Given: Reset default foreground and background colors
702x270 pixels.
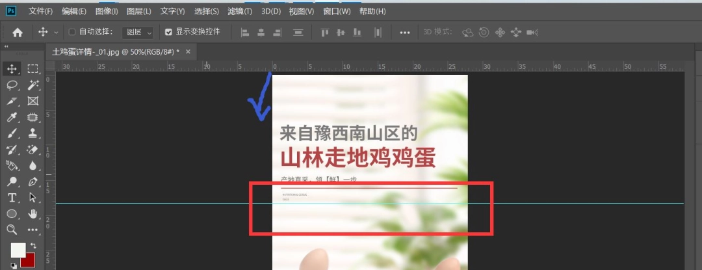Looking at the screenshot, I should [x=14, y=266].
